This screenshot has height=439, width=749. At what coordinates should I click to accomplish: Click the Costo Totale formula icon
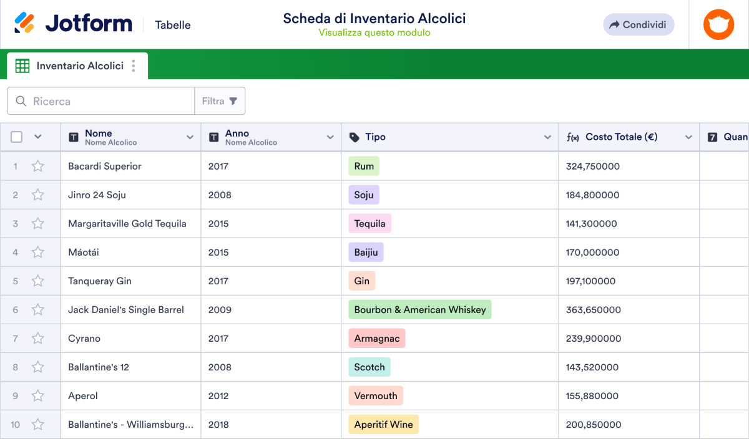[572, 137]
